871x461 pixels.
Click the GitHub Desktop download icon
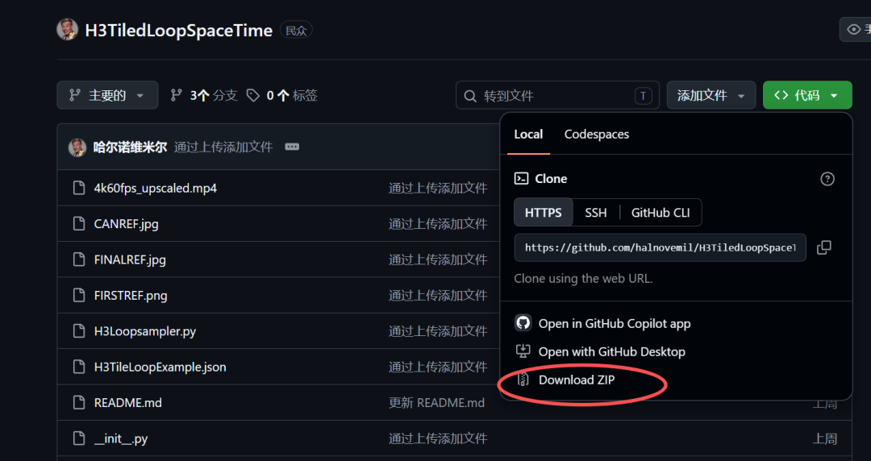[523, 351]
